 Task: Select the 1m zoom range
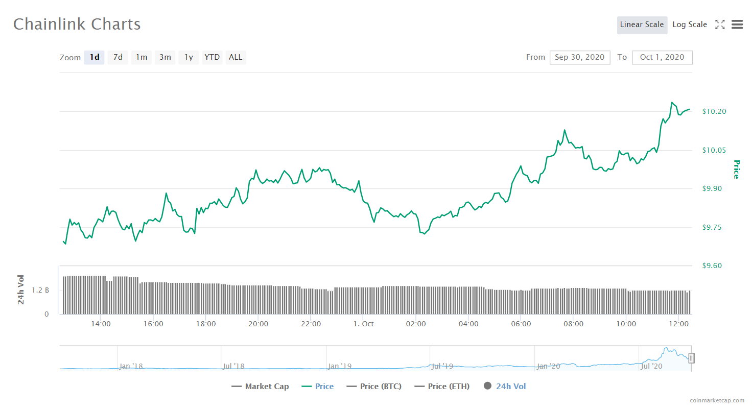point(142,57)
